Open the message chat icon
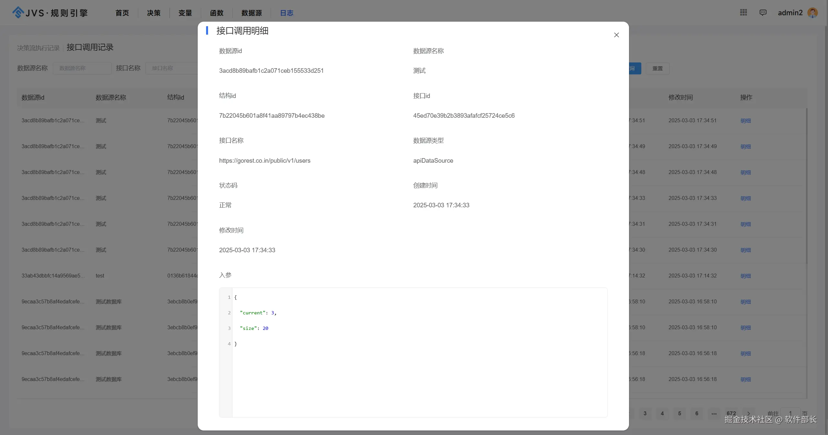The width and height of the screenshot is (828, 435). point(763,13)
